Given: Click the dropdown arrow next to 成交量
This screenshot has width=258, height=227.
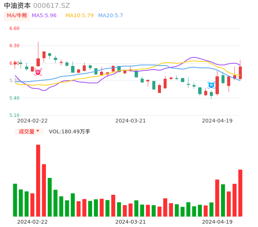Looking at the screenshot, I should pyautogui.click(x=38, y=131).
